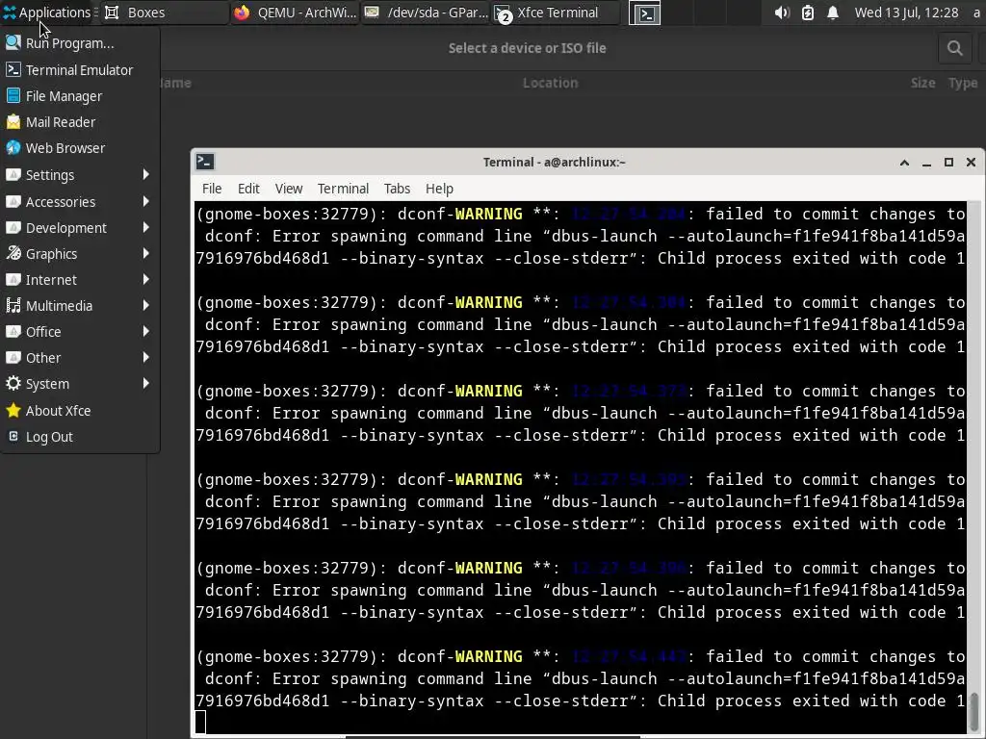Open the Terminal menu in Terminal window
Viewport: 986px width, 739px height.
coord(343,189)
